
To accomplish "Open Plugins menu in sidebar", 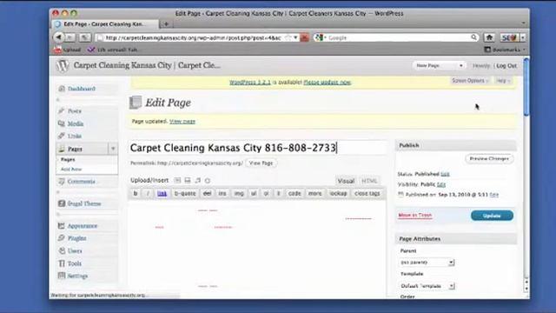I will pos(77,238).
